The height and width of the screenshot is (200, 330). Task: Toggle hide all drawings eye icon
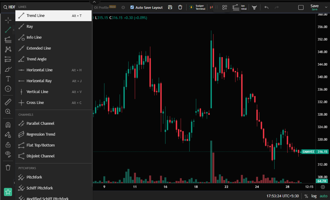tap(8, 154)
